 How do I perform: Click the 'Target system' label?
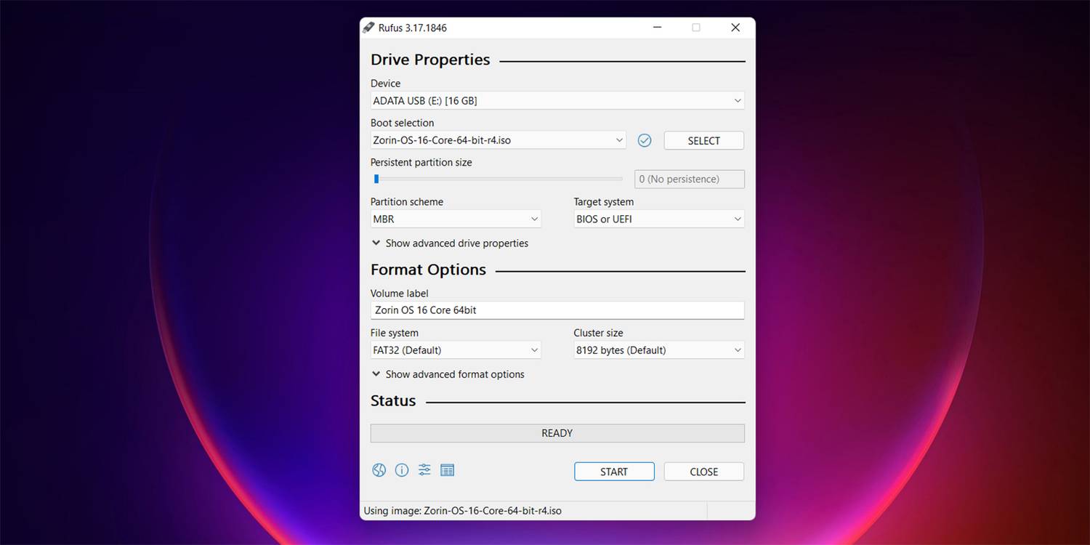[x=604, y=202]
